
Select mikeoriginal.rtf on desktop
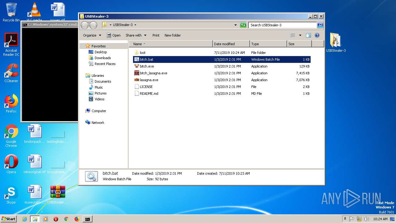click(34, 164)
